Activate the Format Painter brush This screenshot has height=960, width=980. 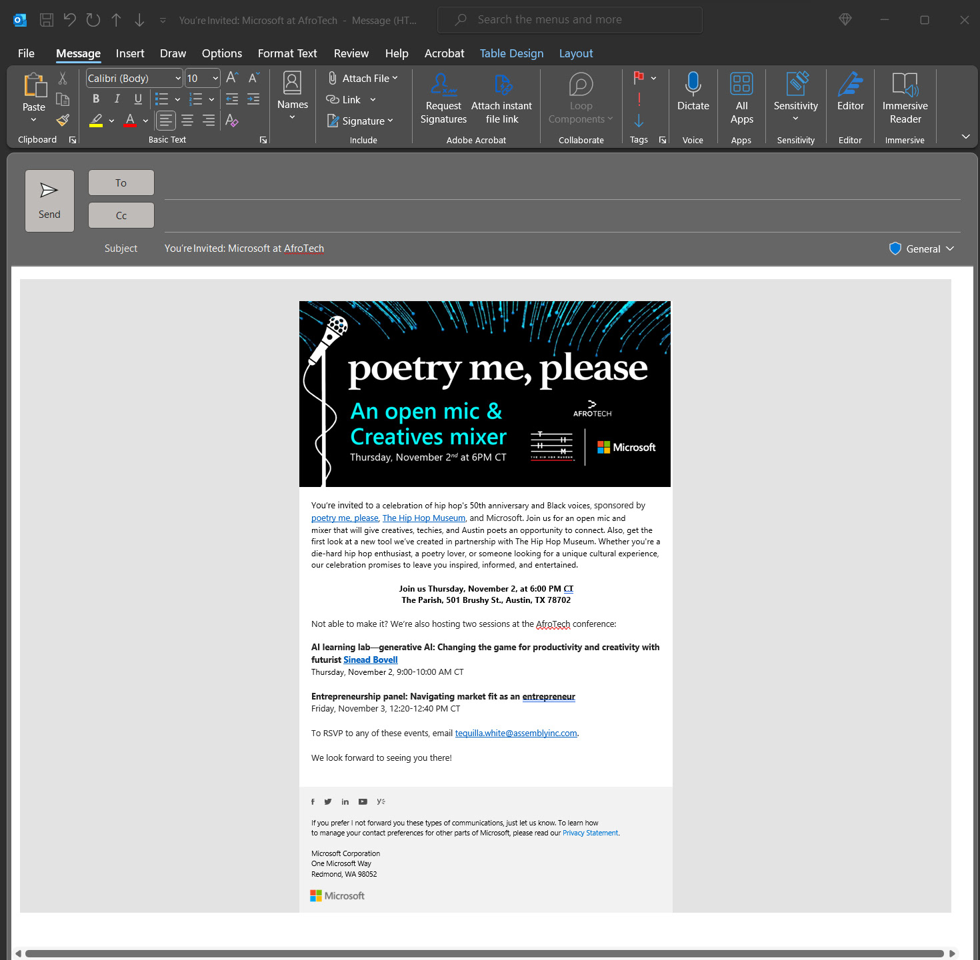pyautogui.click(x=63, y=121)
